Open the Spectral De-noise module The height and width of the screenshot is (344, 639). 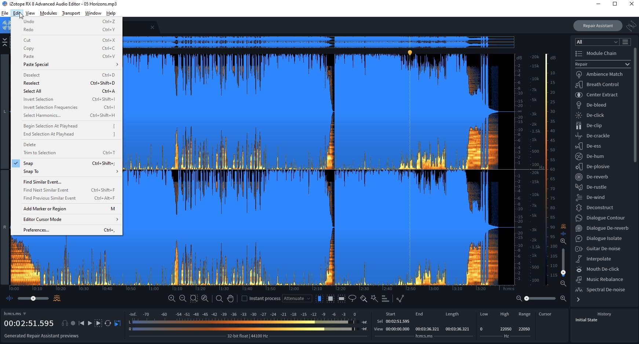pyautogui.click(x=605, y=289)
